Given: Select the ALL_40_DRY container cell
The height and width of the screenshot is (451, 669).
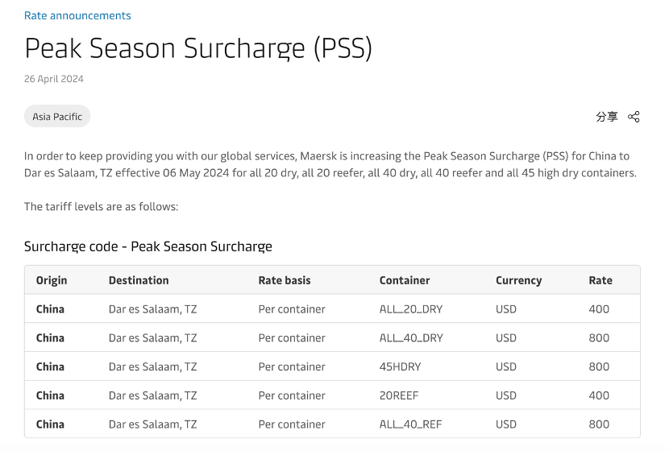Looking at the screenshot, I should tap(411, 338).
